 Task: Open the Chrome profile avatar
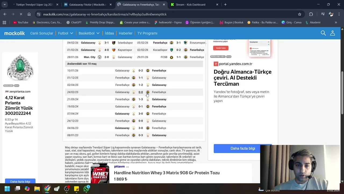tap(331, 14)
